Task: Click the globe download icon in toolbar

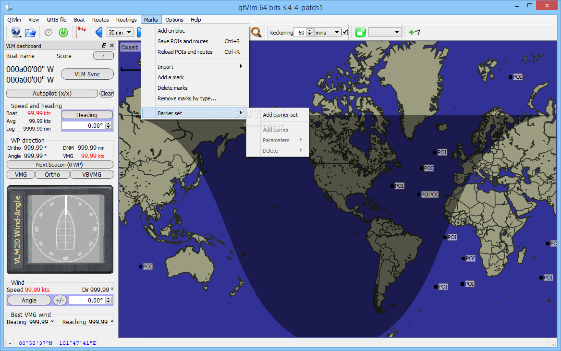Action: [16, 32]
